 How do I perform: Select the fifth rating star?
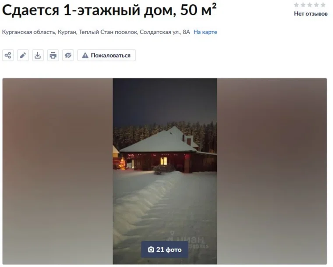point(323,5)
